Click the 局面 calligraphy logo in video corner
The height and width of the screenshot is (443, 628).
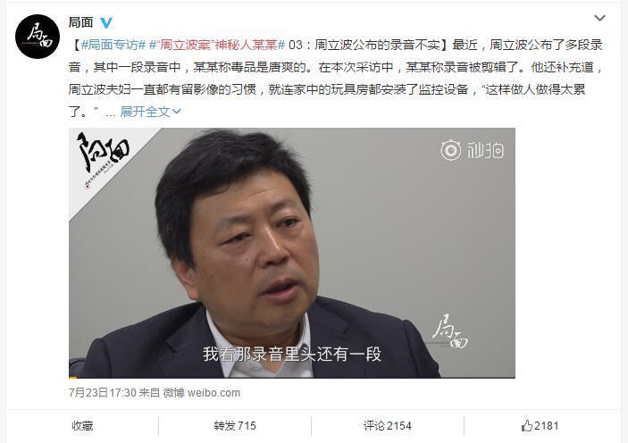point(103,157)
